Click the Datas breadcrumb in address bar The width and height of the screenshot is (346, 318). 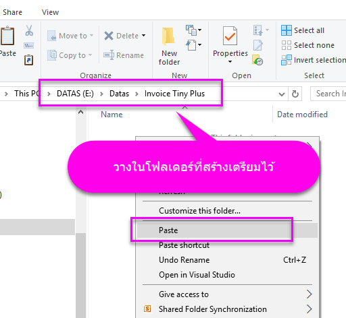pos(119,94)
